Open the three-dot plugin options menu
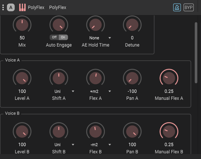This screenshot has height=159, width=201. (x=3, y=7)
